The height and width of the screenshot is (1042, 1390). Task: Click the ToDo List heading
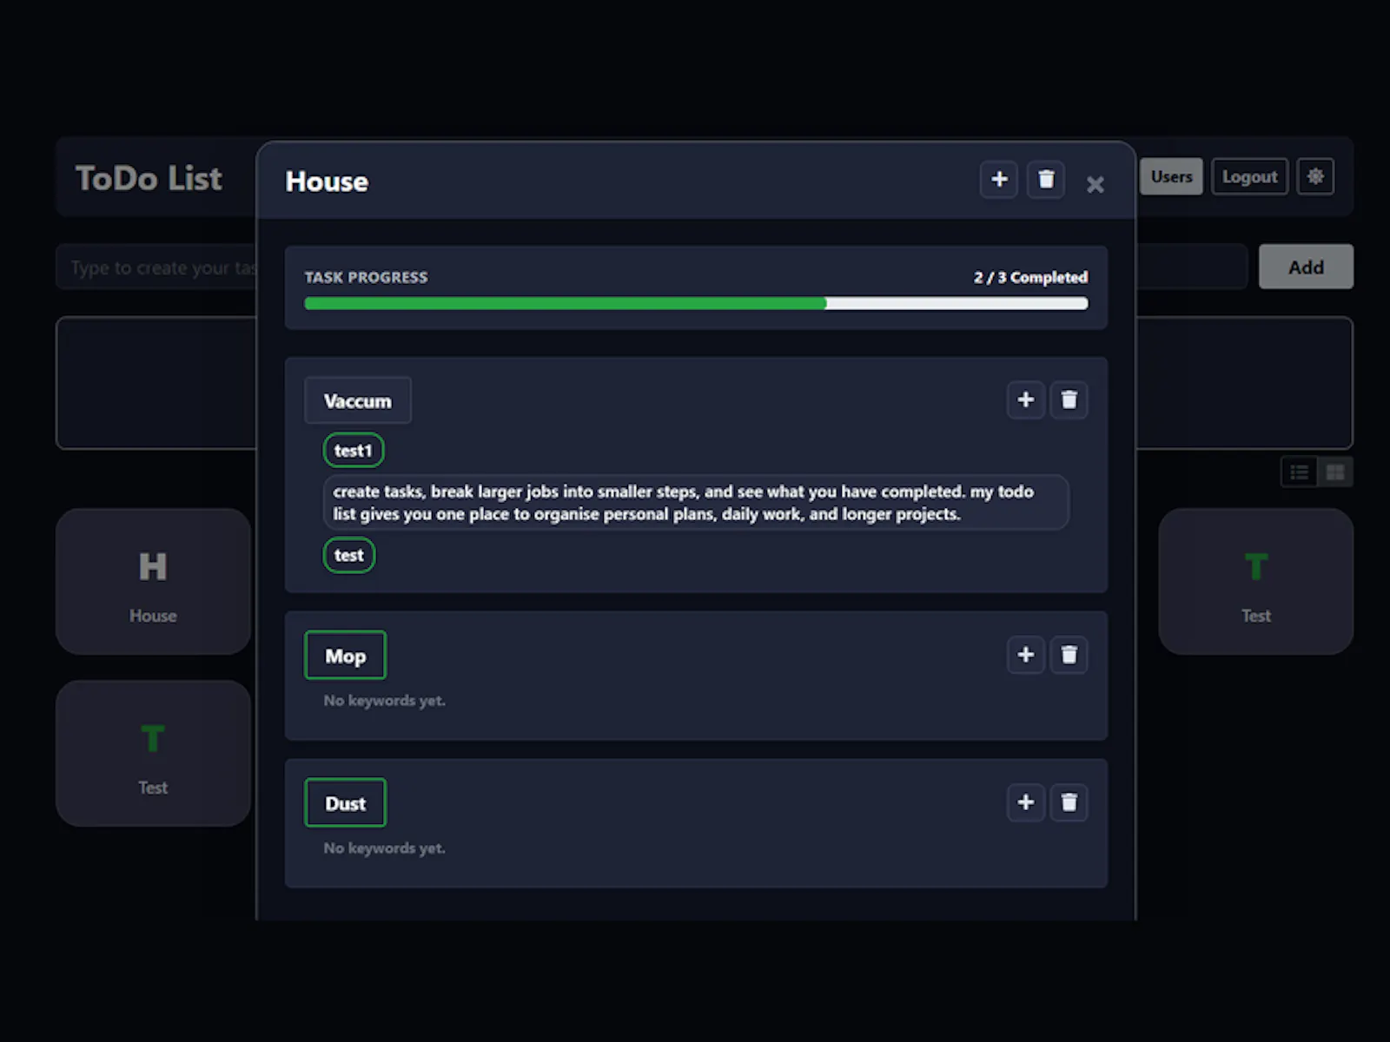[149, 178]
